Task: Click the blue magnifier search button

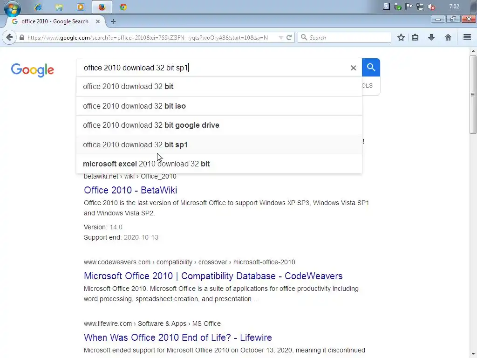Action: pyautogui.click(x=371, y=67)
